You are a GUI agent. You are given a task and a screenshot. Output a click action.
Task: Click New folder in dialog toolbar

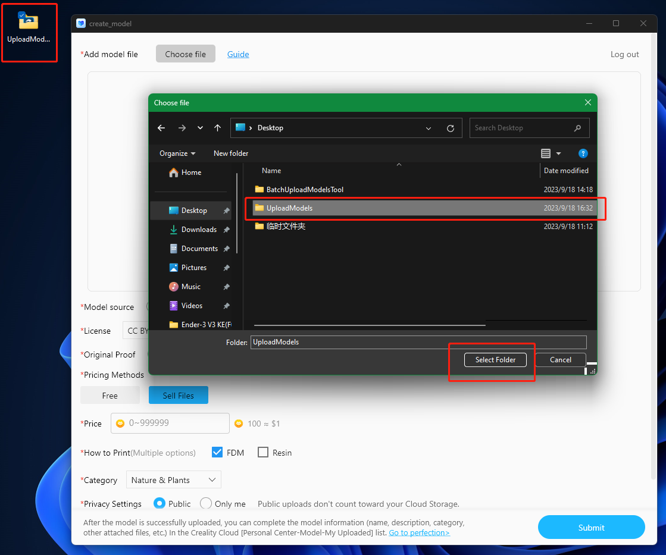tap(231, 153)
